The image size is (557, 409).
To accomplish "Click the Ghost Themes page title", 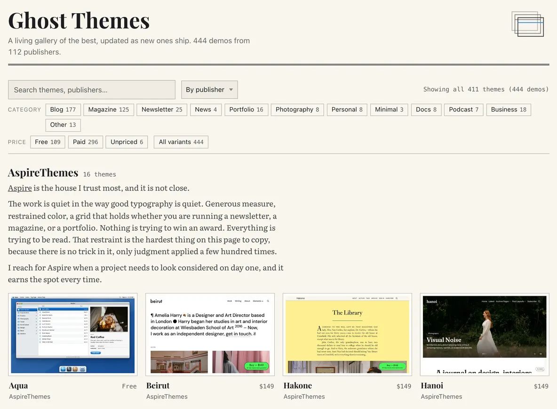I will point(79,21).
